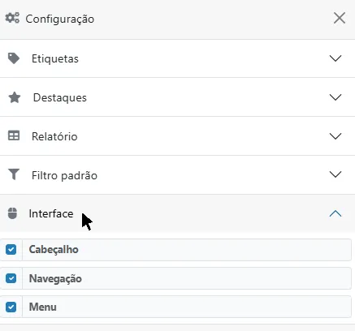355x331 pixels.
Task: Click the Filtro padrão label
Action: [64, 175]
